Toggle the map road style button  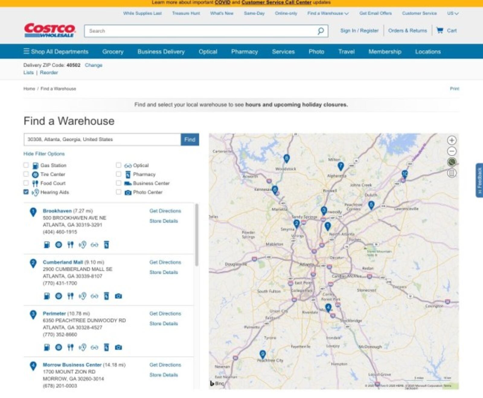click(452, 173)
